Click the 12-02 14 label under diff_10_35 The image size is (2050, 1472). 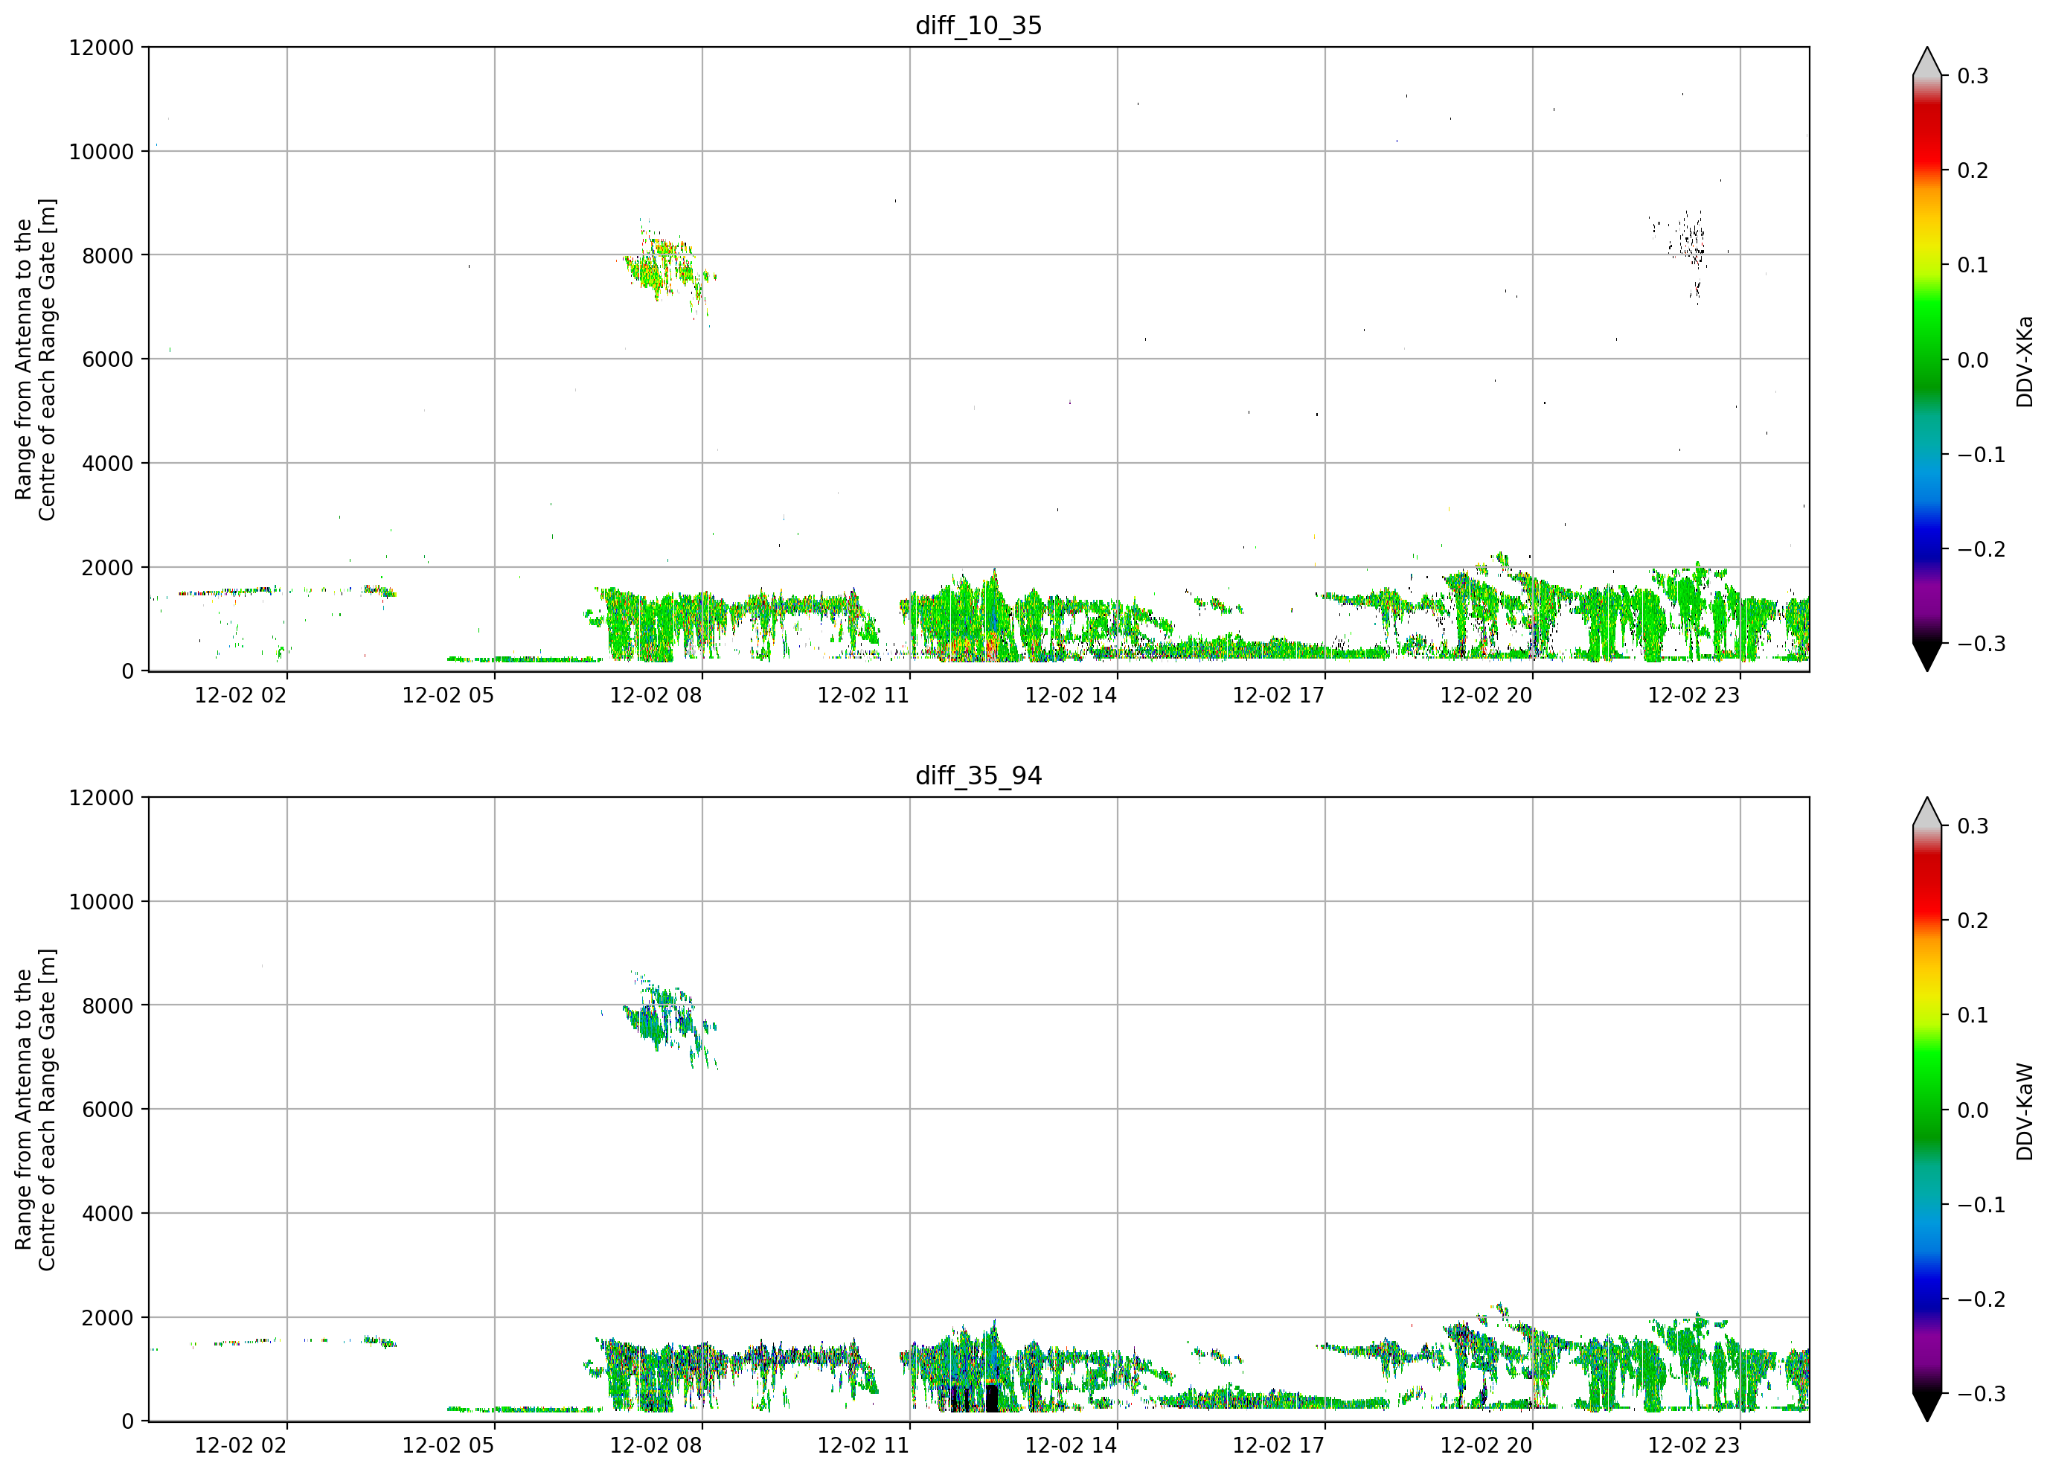pos(1071,695)
